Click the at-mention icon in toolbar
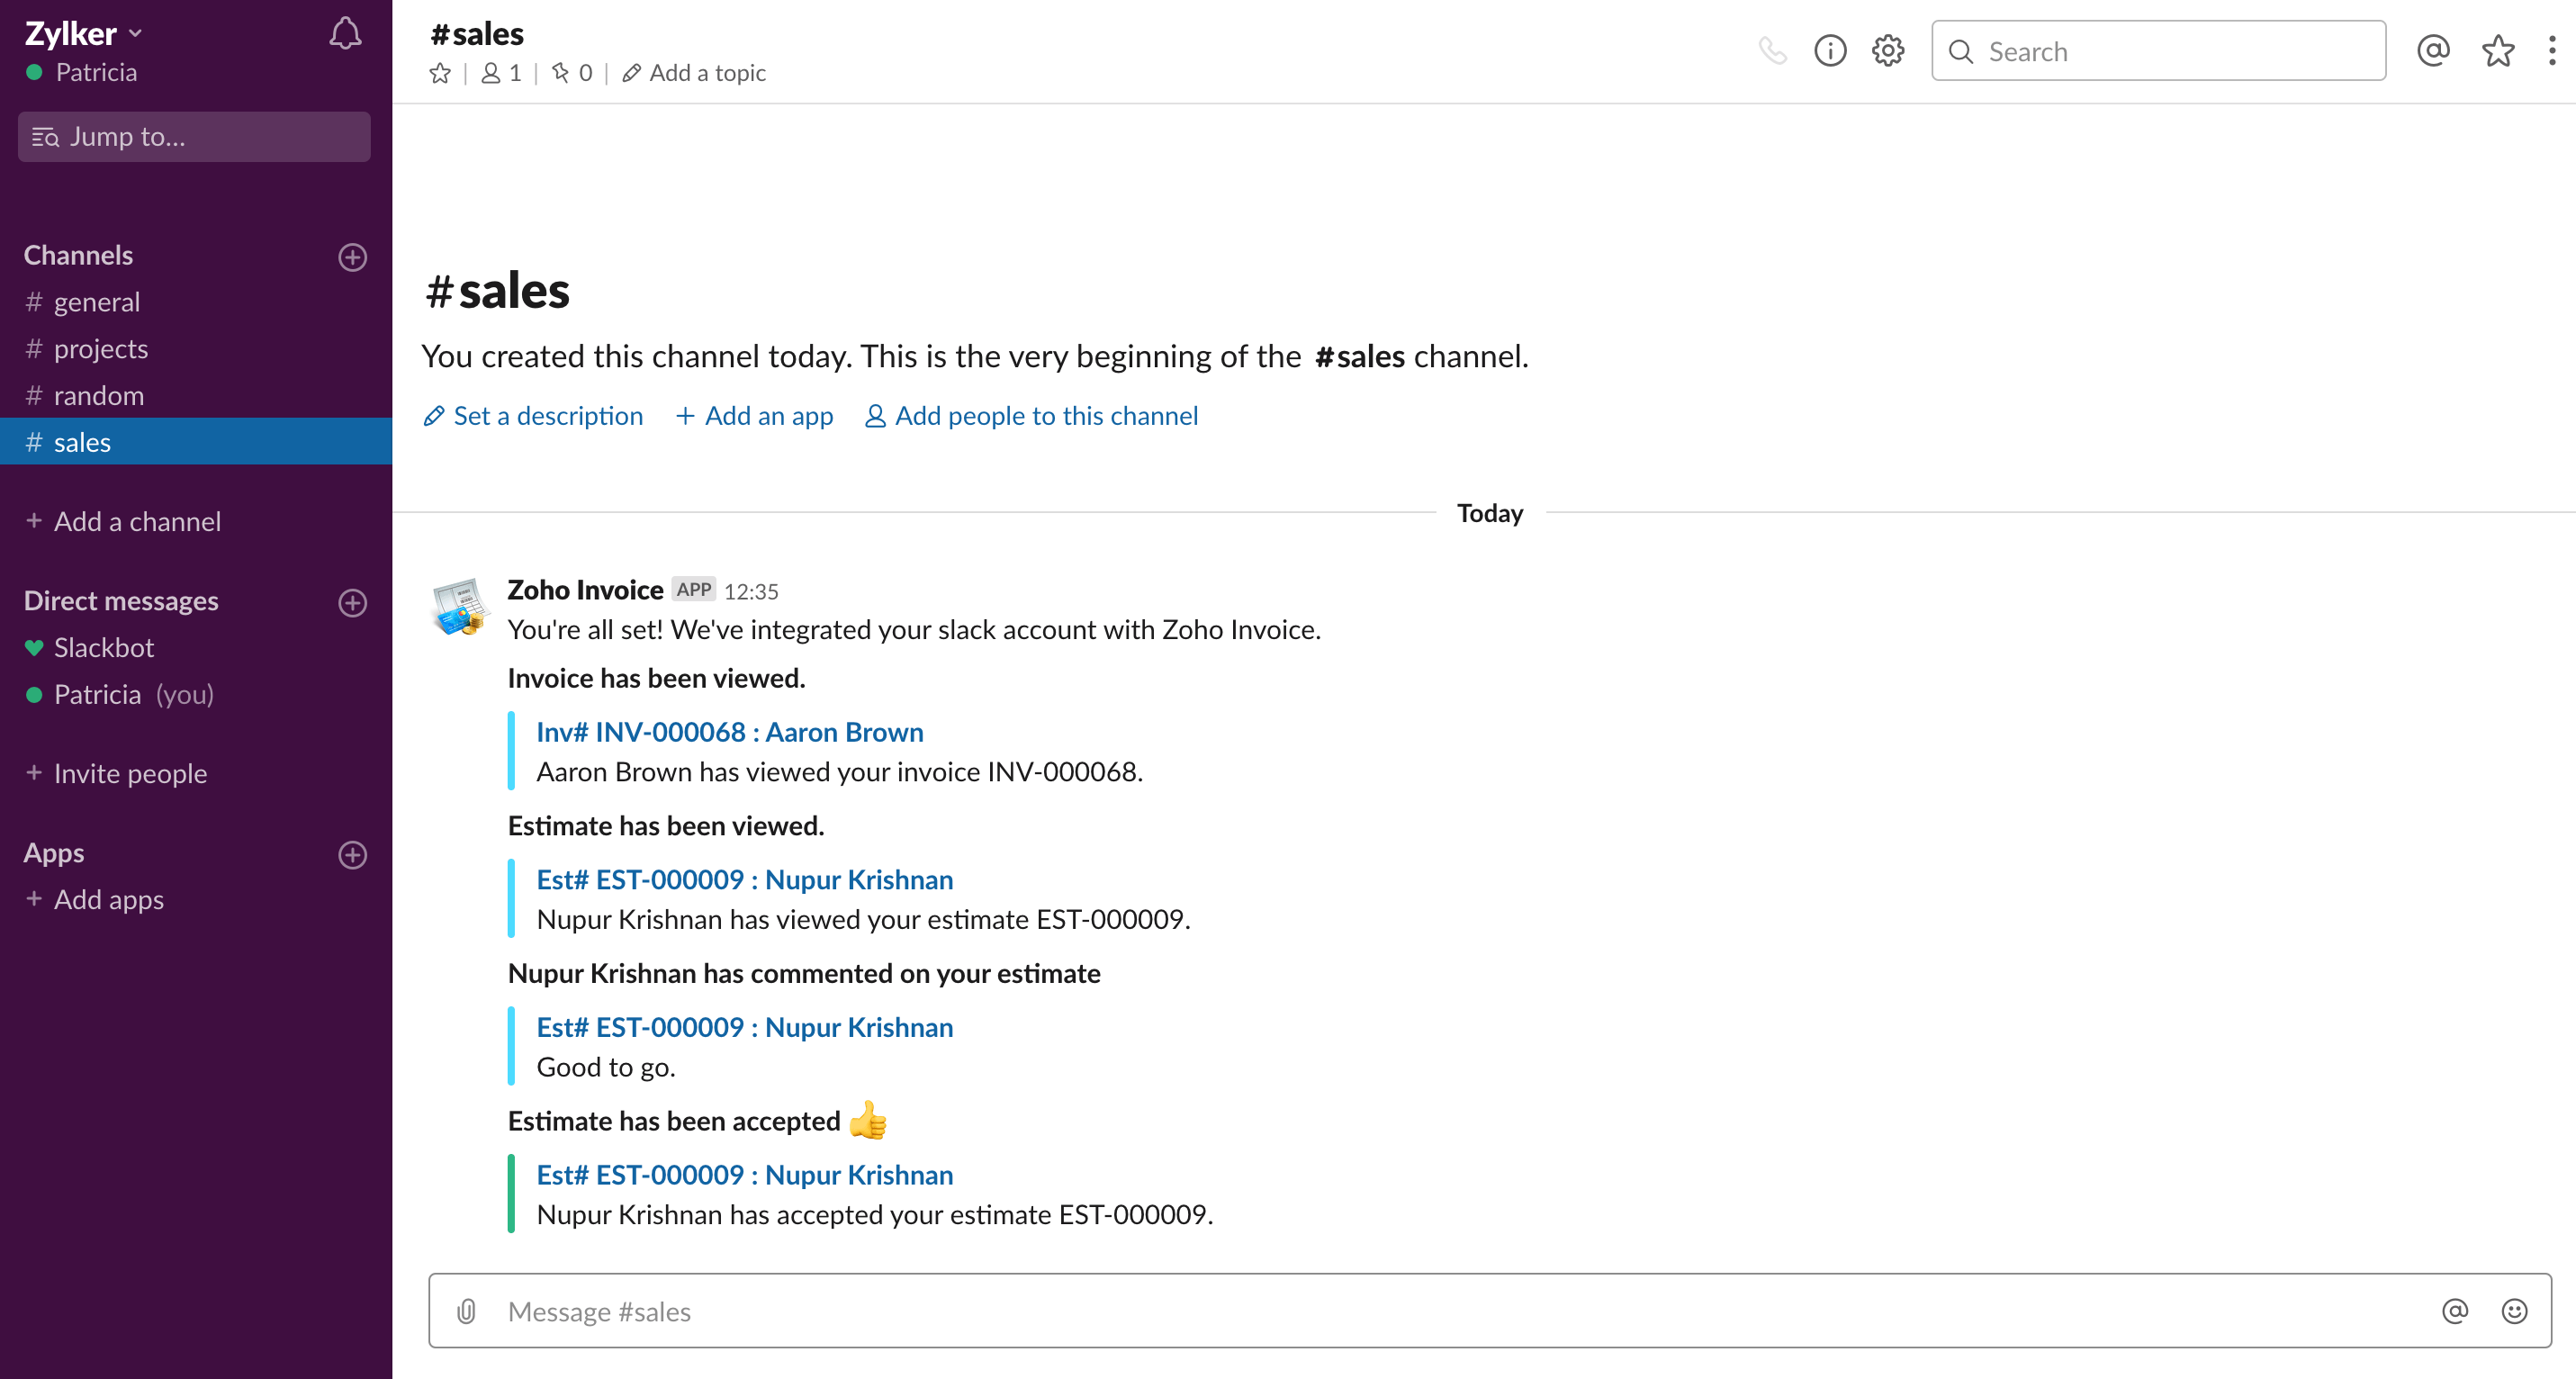This screenshot has height=1379, width=2576. click(2433, 51)
